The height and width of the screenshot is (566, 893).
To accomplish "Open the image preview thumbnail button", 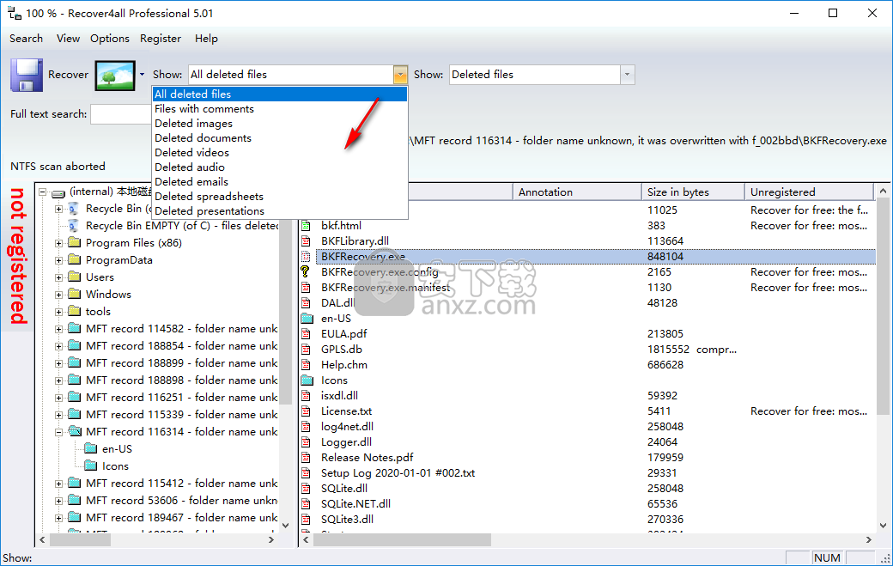I will [x=115, y=76].
